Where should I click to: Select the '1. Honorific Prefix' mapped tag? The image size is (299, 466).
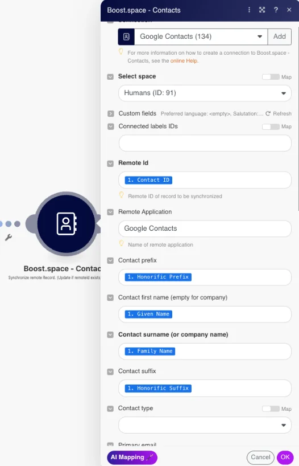point(158,277)
